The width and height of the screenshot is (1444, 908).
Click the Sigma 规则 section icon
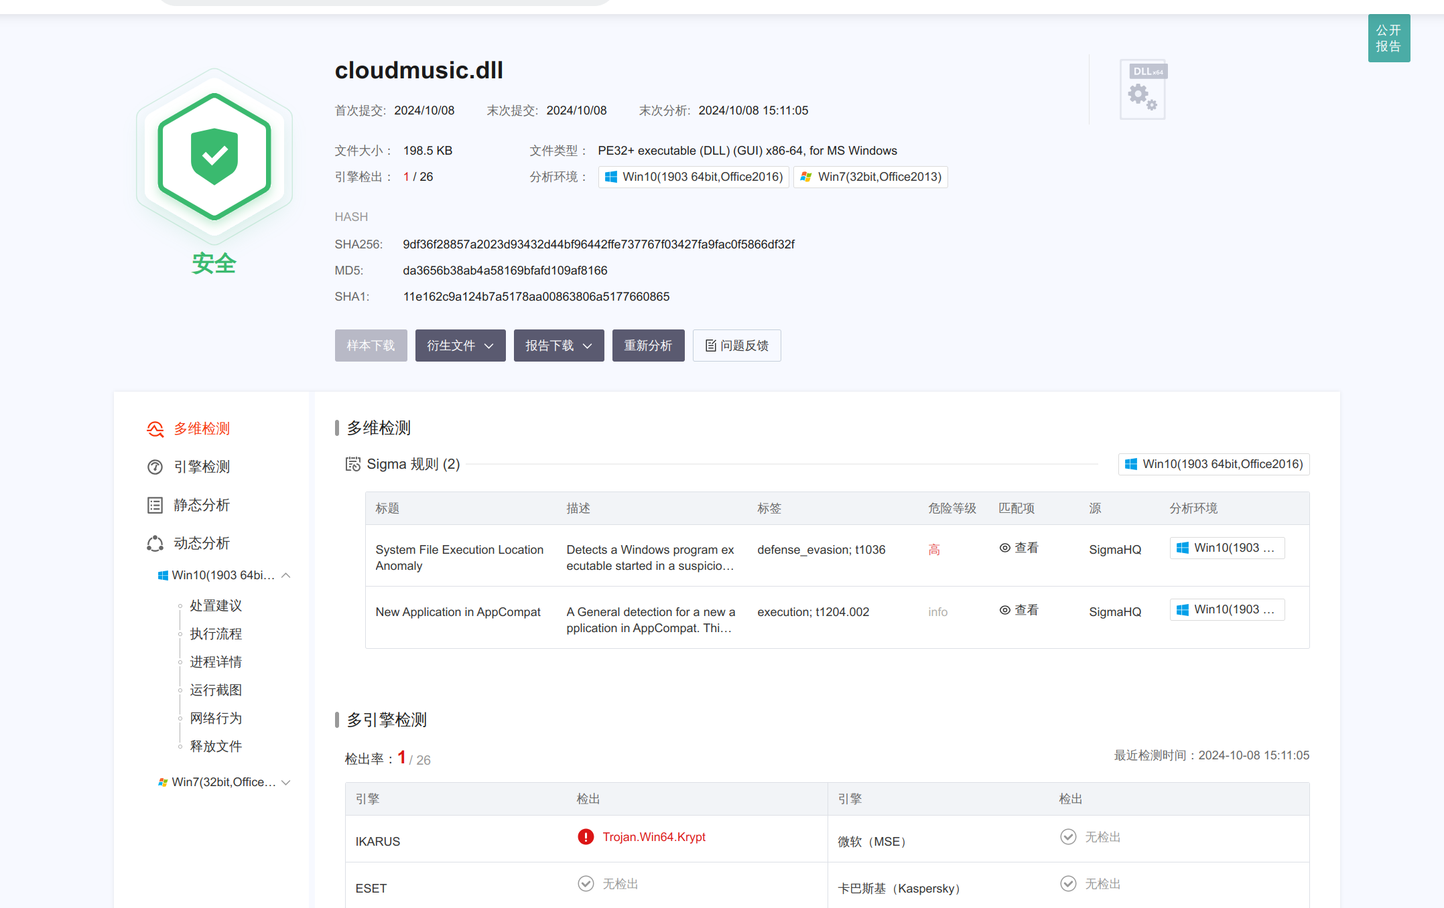[352, 464]
